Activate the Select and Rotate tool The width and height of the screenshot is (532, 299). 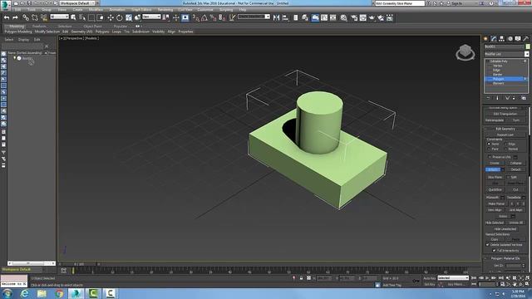point(120,17)
